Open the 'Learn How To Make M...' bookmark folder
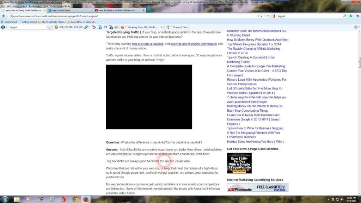Screen dimensions: 361x203 click(81, 22)
